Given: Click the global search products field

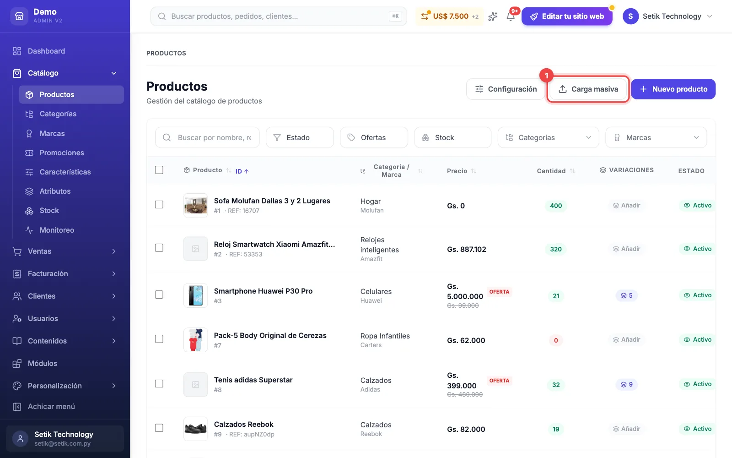Looking at the screenshot, I should point(279,16).
